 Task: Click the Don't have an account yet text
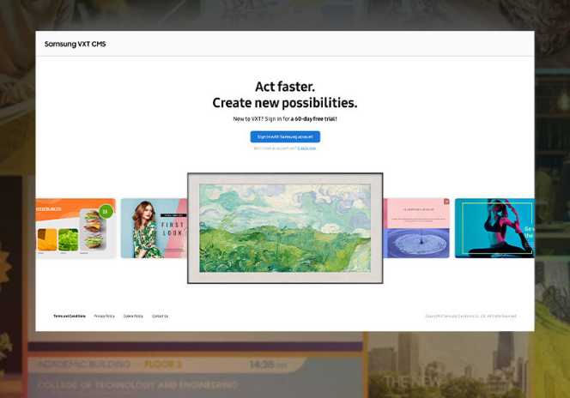275,148
